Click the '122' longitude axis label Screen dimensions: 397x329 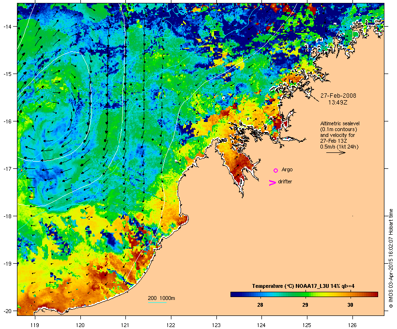pyautogui.click(x=171, y=325)
